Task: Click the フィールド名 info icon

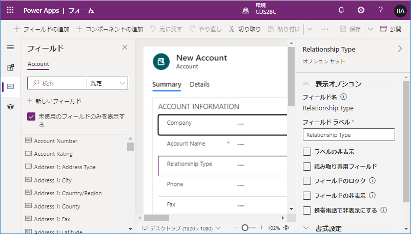Action: 343,97
